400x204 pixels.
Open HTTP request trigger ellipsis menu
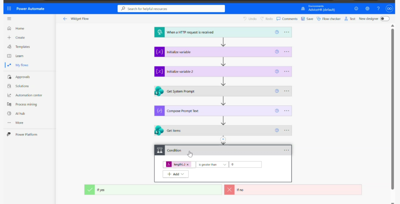click(x=286, y=32)
